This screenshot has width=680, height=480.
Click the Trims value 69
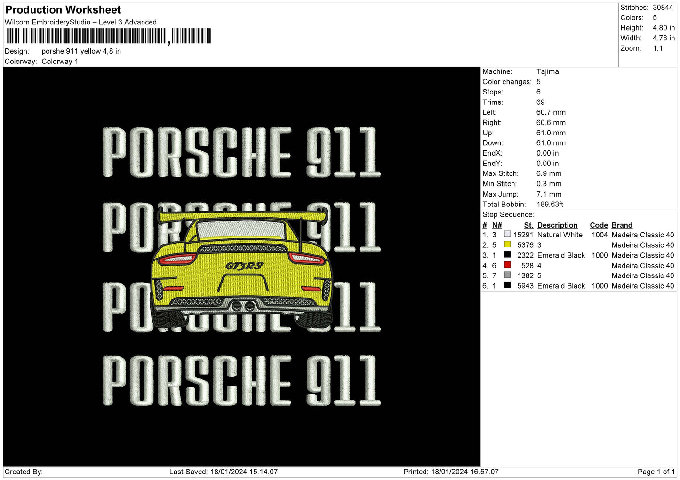tap(540, 102)
